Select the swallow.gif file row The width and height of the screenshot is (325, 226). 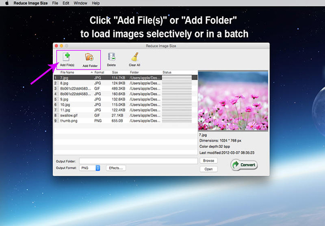click(x=126, y=115)
